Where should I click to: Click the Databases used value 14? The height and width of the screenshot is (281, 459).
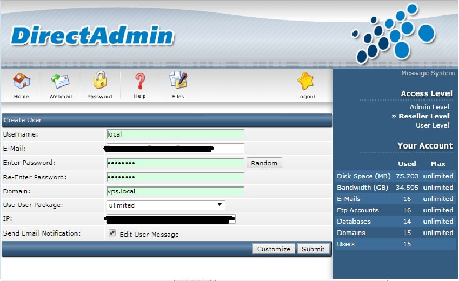pyautogui.click(x=407, y=222)
